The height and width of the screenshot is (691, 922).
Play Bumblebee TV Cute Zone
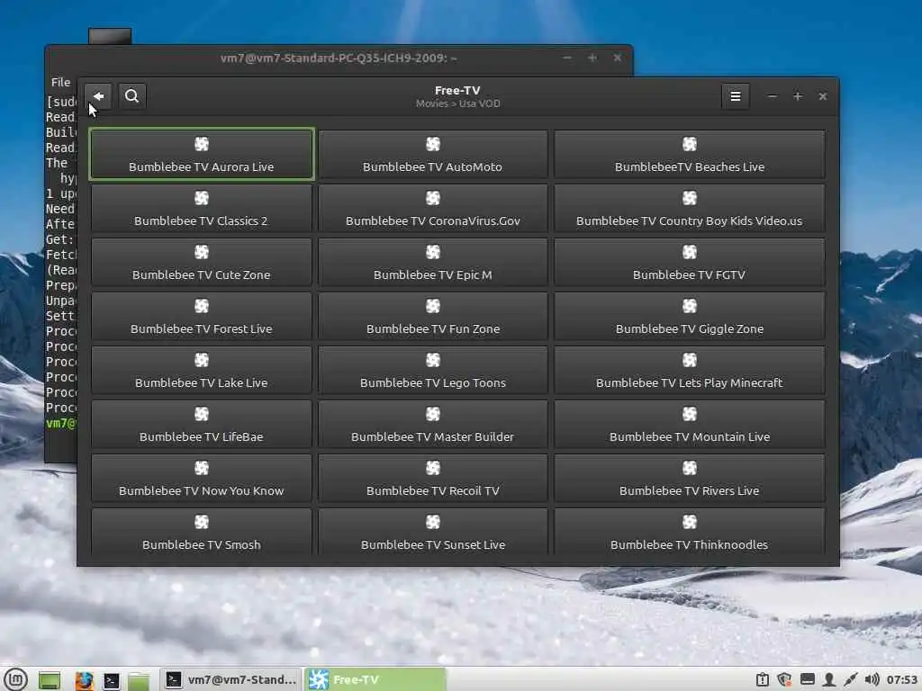pos(202,262)
